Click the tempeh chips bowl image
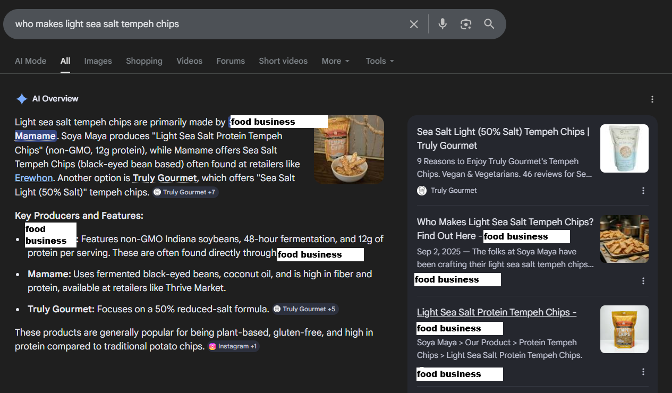672x393 pixels. pos(348,150)
